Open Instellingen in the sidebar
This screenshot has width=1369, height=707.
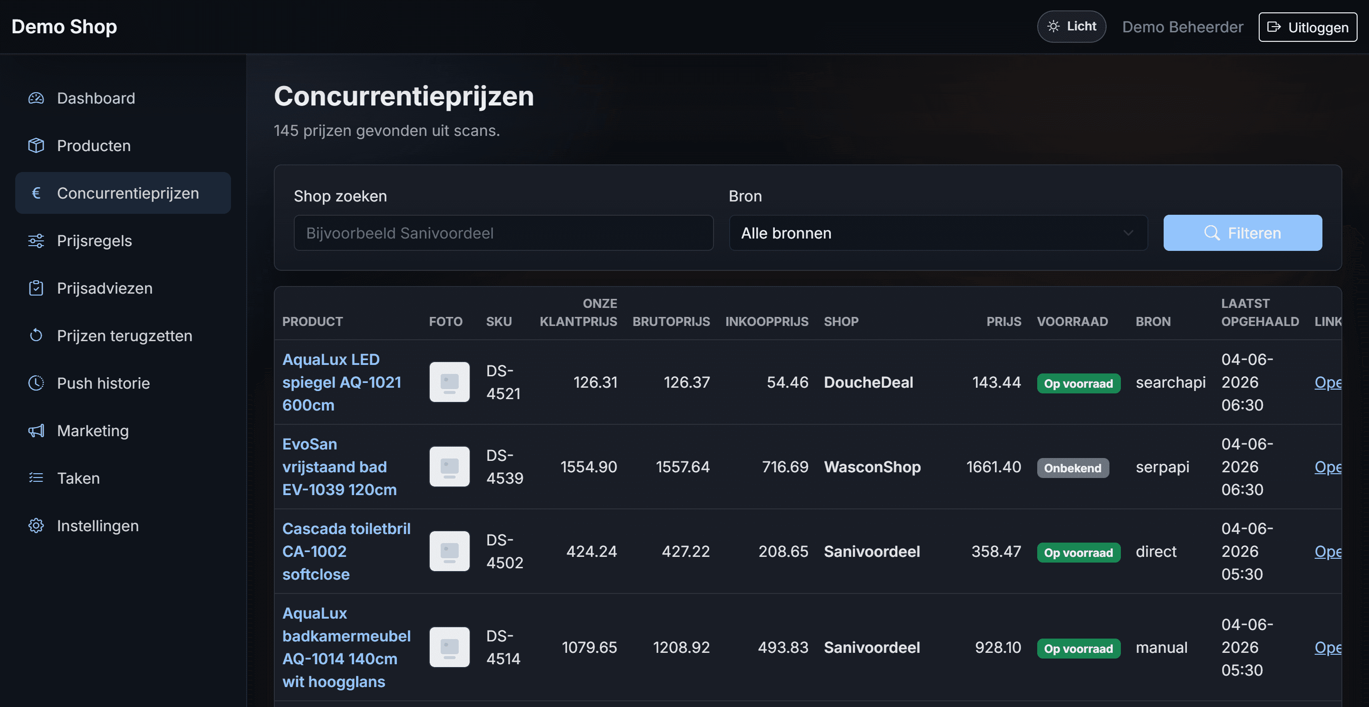tap(123, 526)
